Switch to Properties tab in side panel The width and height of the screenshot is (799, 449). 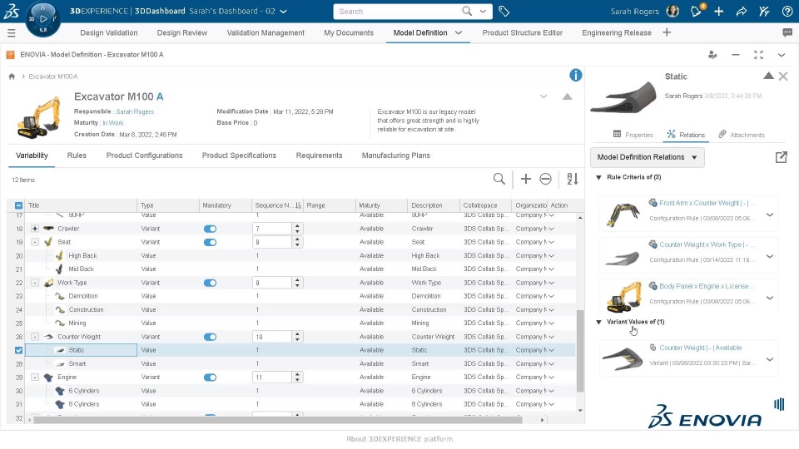point(633,135)
